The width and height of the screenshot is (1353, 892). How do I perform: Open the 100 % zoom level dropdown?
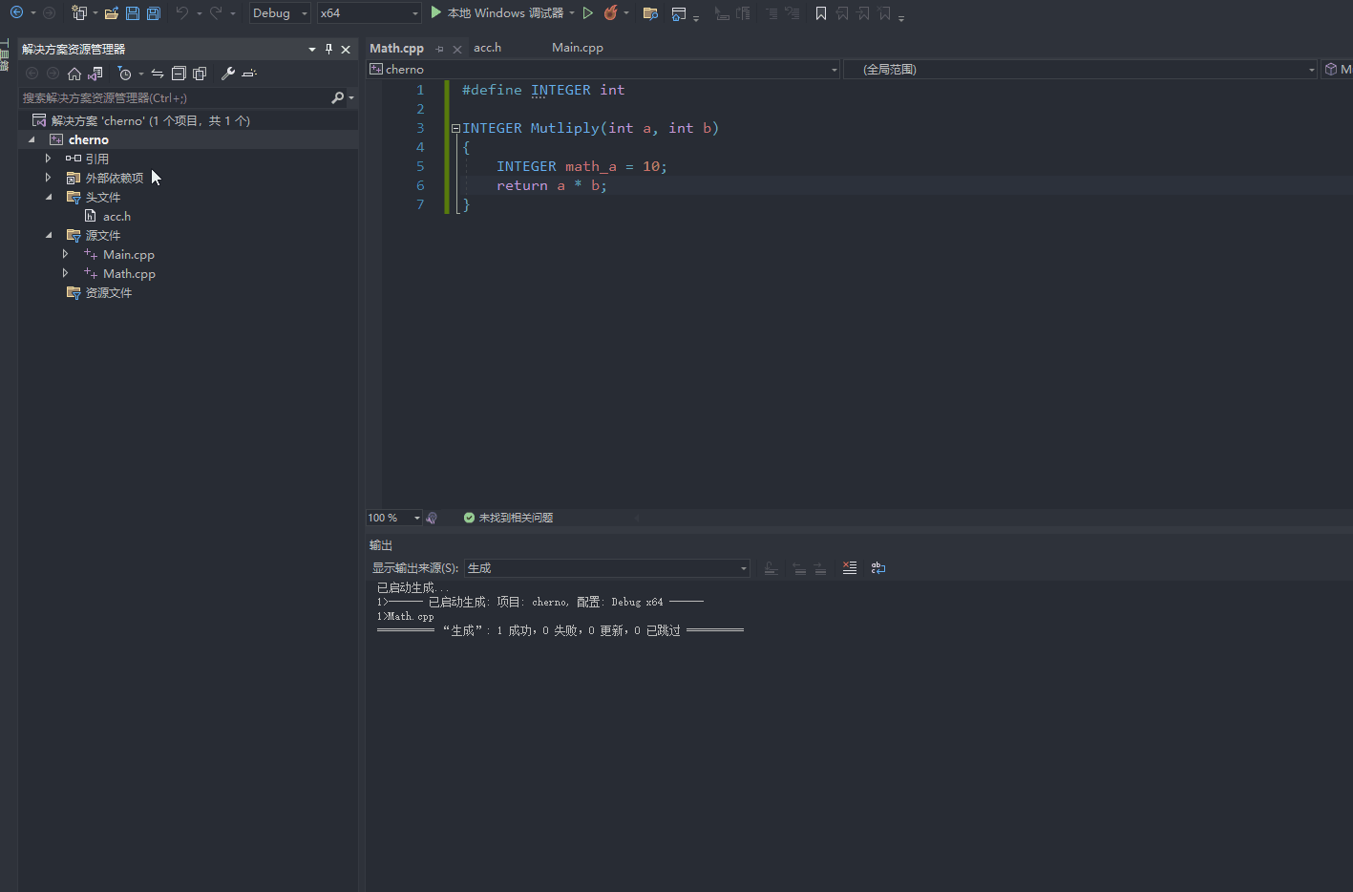[394, 518]
